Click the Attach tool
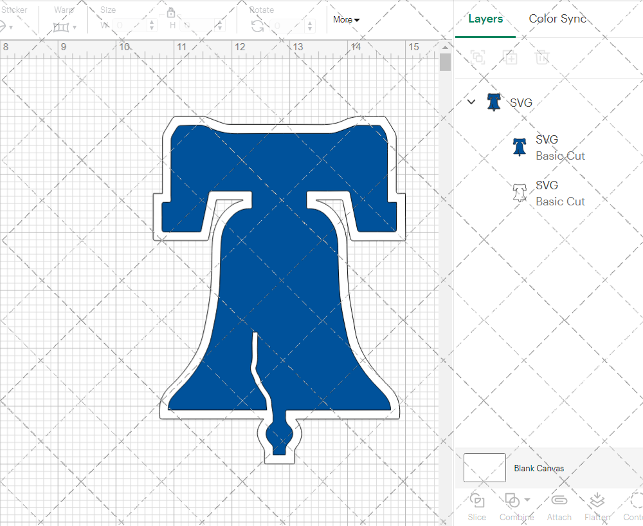The width and height of the screenshot is (643, 526). pyautogui.click(x=559, y=507)
